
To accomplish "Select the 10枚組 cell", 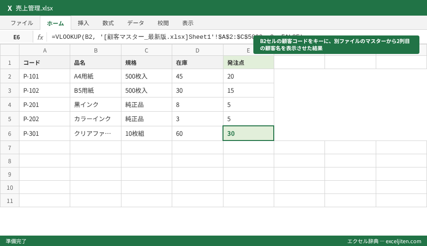I will [147, 133].
